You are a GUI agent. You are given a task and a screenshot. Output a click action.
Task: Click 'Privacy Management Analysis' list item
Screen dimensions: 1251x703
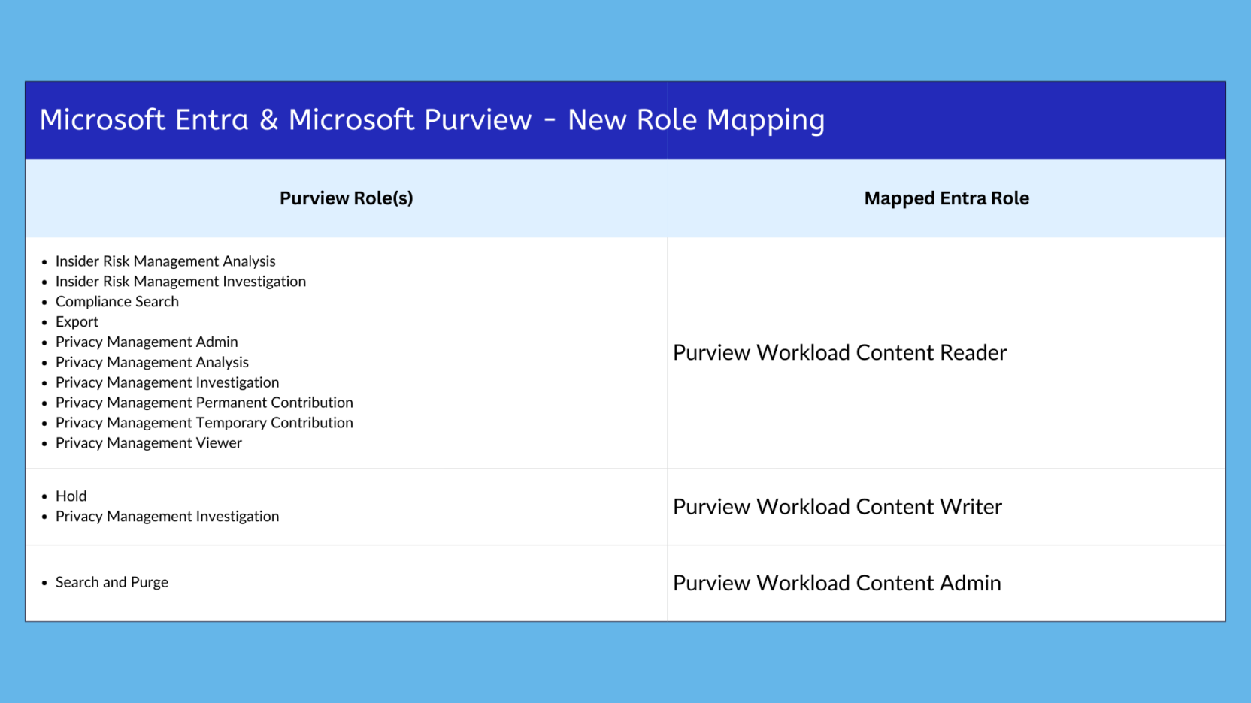(x=152, y=363)
